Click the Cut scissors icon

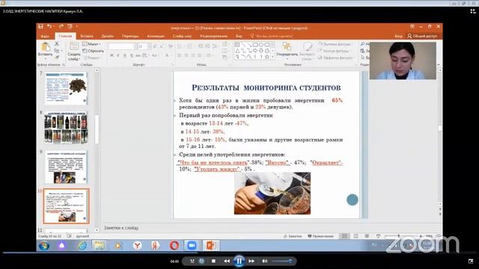point(57,44)
